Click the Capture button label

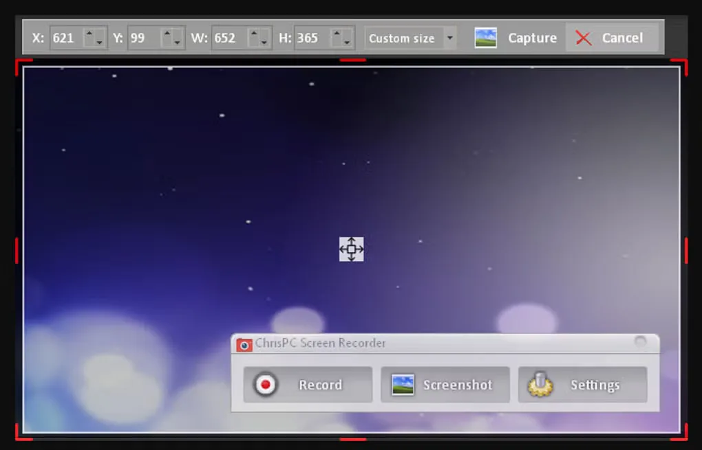pyautogui.click(x=532, y=38)
